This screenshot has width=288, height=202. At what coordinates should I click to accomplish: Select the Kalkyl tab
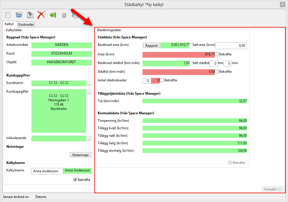[x=9, y=24]
